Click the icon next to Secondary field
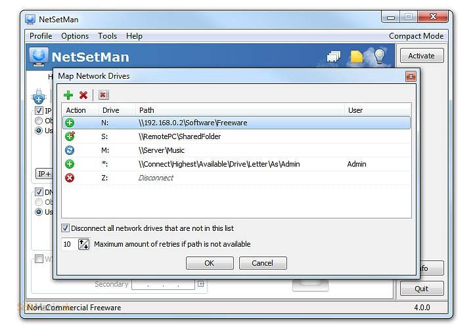The height and width of the screenshot is (328, 473). [201, 284]
